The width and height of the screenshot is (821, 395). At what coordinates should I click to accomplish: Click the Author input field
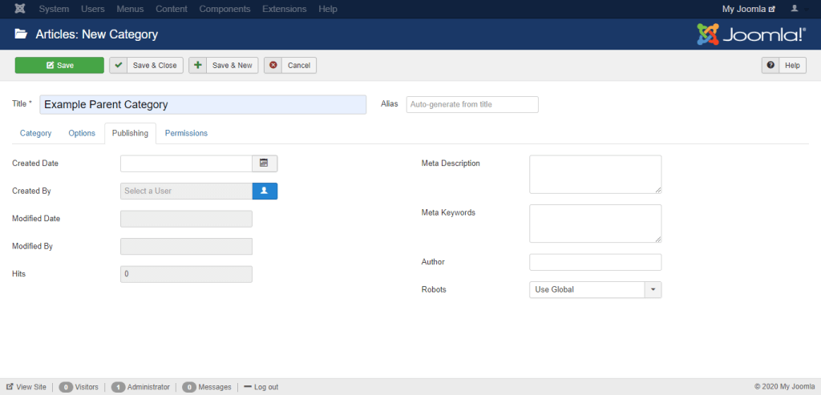596,262
